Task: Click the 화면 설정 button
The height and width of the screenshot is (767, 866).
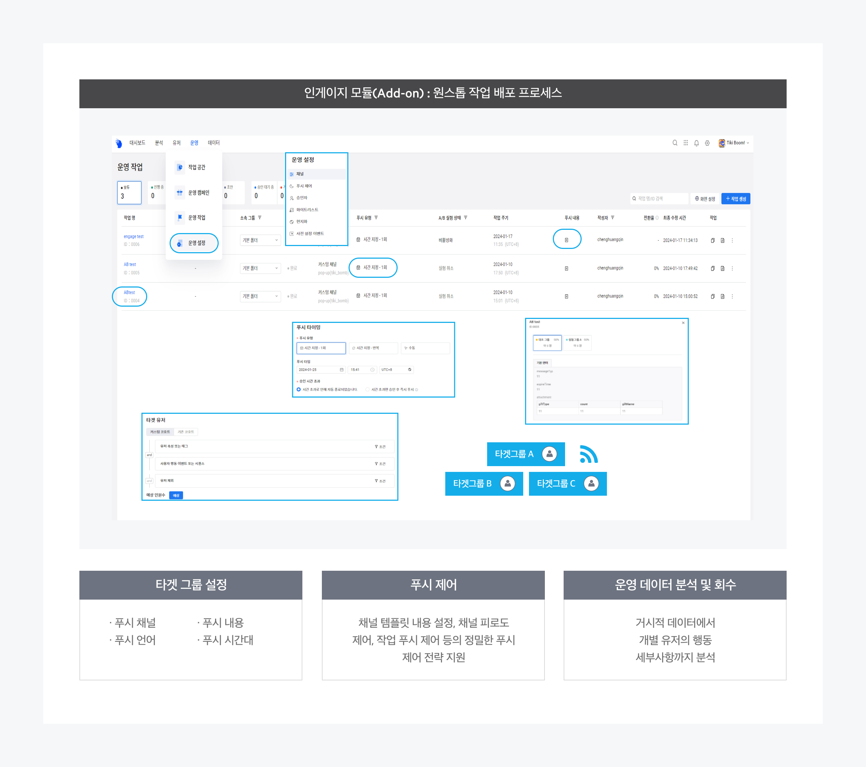Action: (x=705, y=199)
